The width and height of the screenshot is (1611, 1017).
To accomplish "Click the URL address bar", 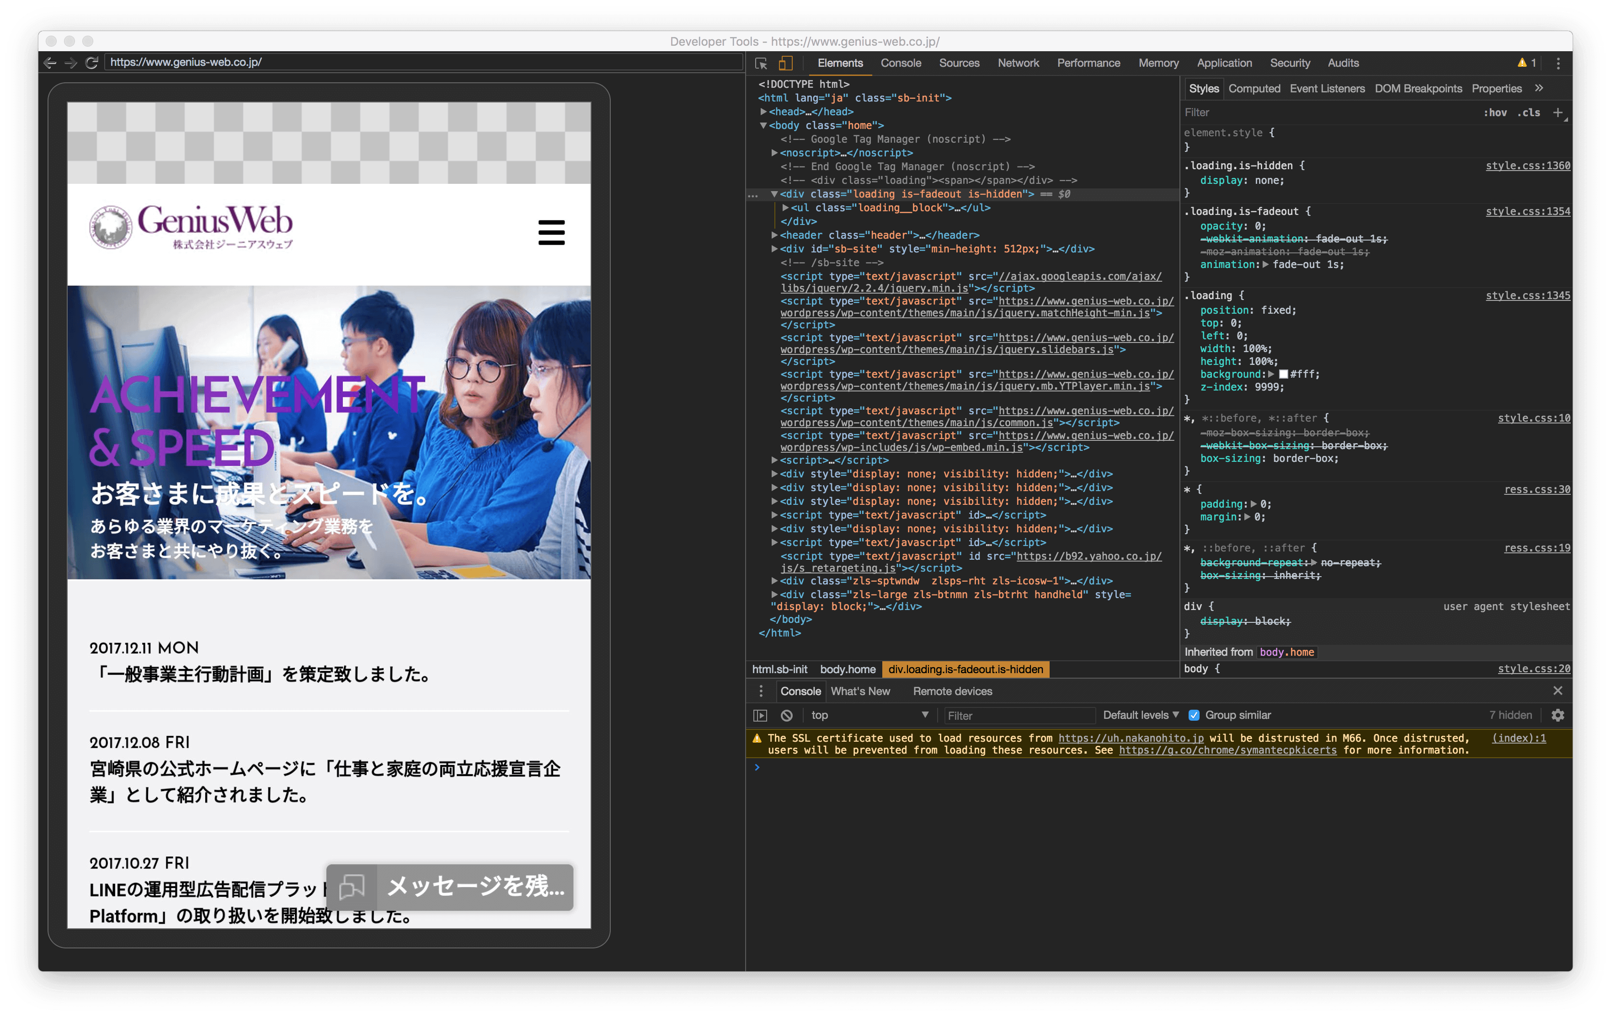I will [423, 62].
